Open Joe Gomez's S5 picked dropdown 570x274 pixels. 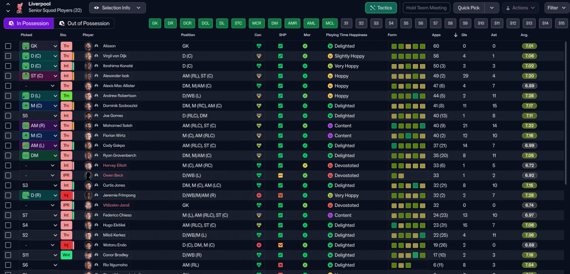[39, 116]
